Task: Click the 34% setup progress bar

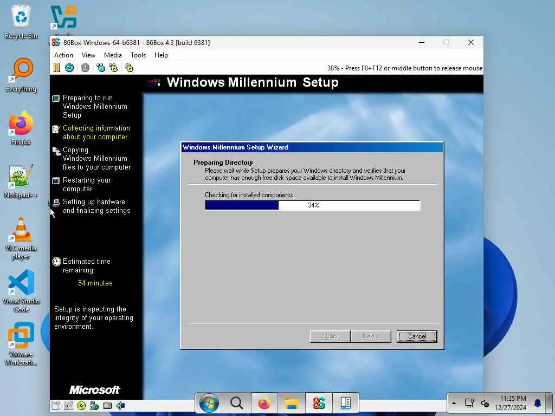Action: (x=313, y=205)
